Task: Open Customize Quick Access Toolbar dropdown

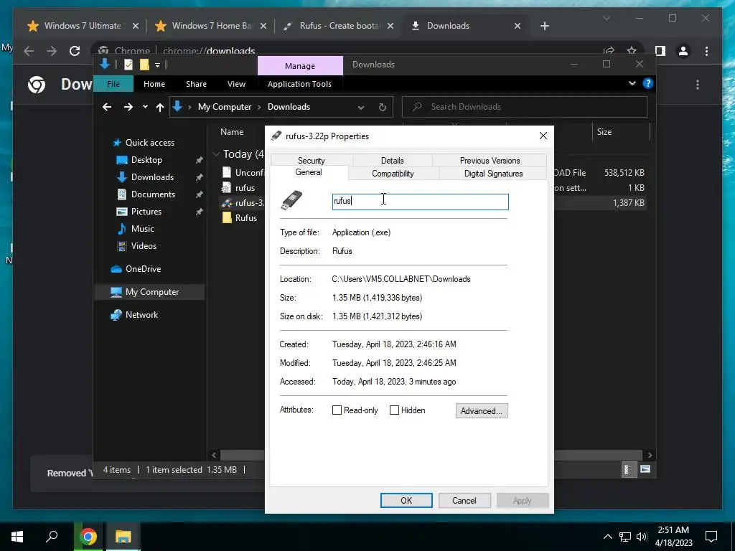Action: click(157, 65)
